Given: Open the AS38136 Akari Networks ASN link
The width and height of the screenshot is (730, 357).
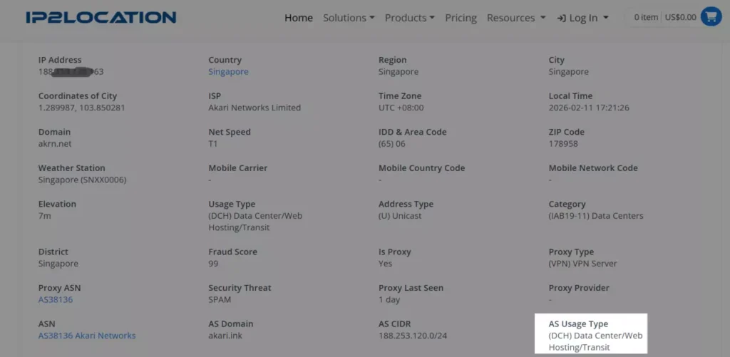Looking at the screenshot, I should pyautogui.click(x=87, y=336).
